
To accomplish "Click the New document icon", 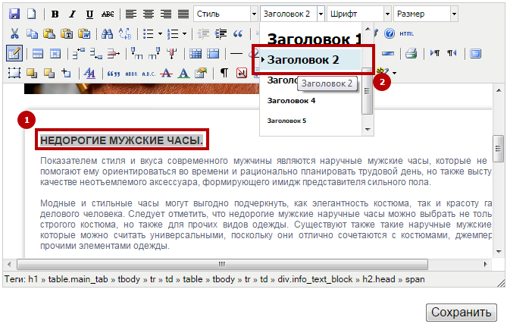I will (x=31, y=14).
